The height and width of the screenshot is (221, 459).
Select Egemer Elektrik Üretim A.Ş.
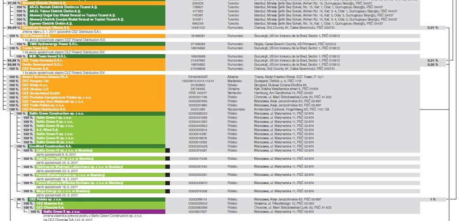51,23
